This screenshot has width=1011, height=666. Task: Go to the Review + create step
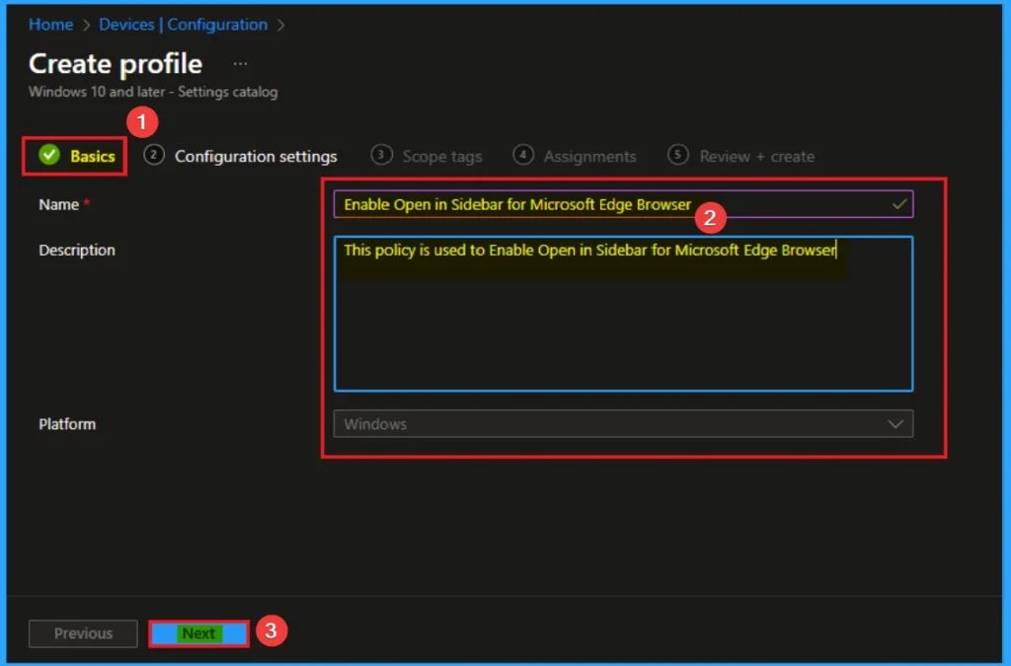point(741,156)
